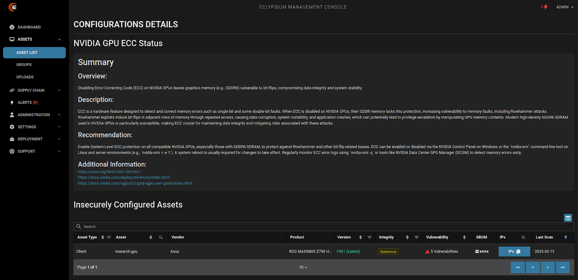Click the Assets monitor icon

tap(12, 39)
